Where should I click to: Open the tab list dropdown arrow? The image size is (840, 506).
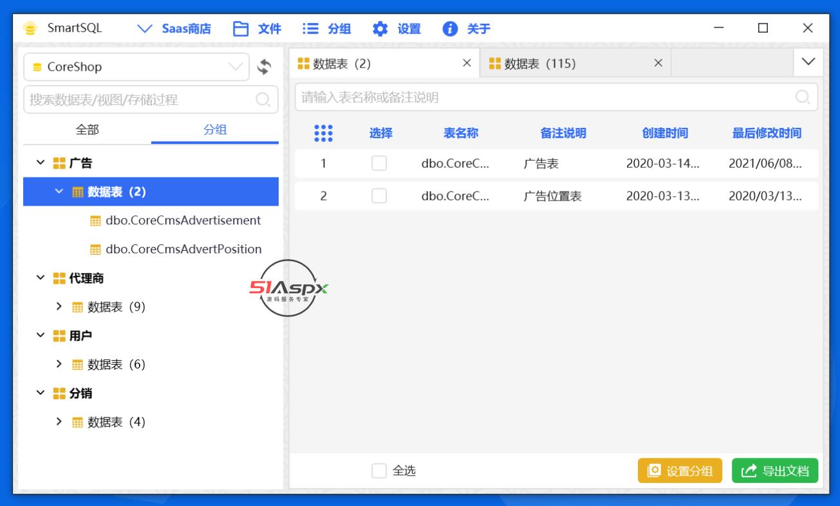click(808, 62)
